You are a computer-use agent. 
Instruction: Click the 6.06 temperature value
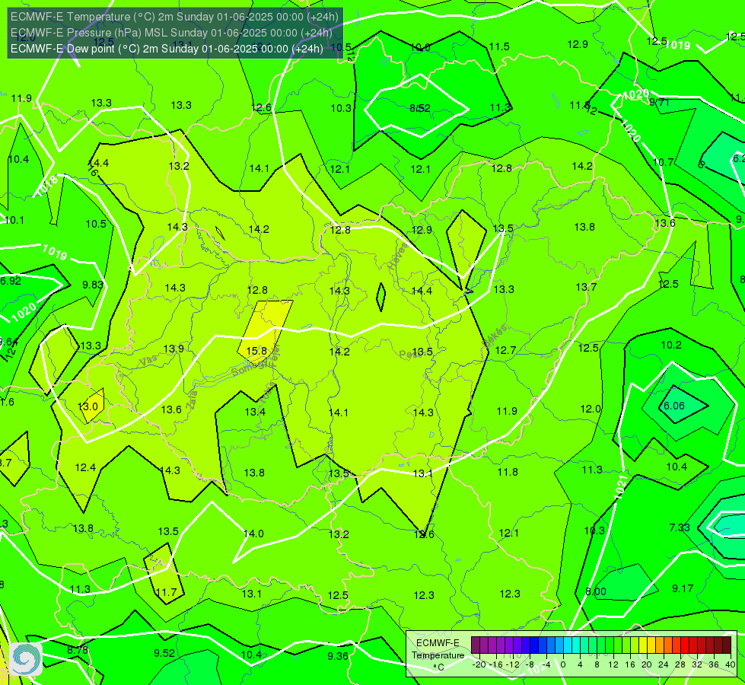tap(673, 406)
